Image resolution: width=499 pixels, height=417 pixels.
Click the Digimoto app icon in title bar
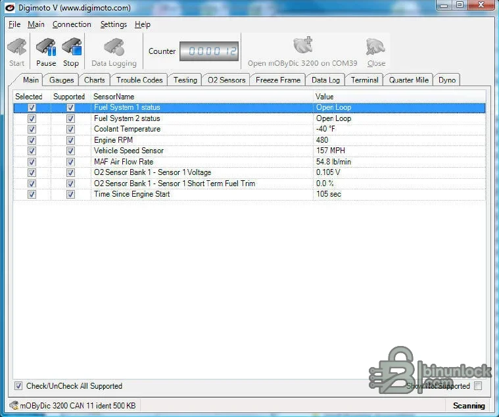(10, 8)
